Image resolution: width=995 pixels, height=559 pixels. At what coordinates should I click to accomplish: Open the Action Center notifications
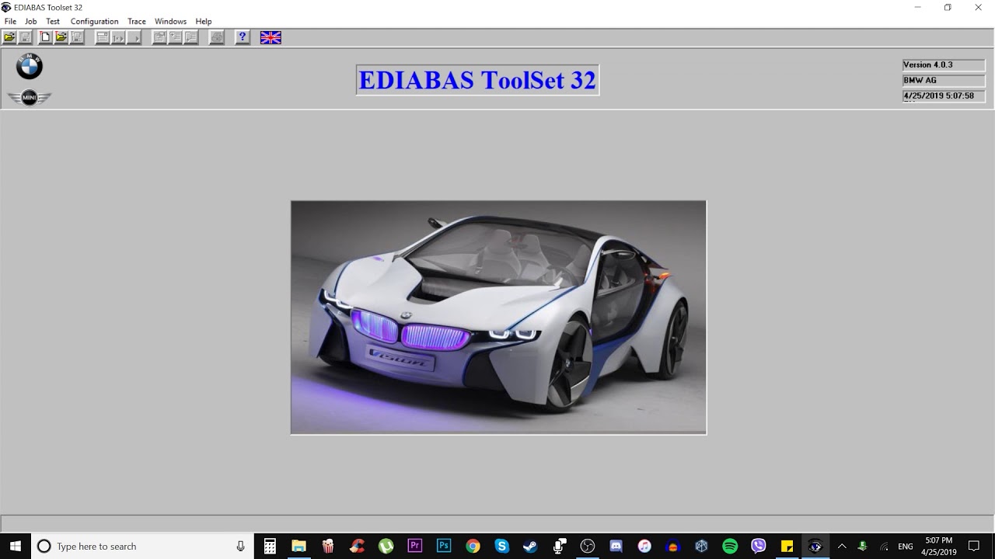pyautogui.click(x=974, y=547)
